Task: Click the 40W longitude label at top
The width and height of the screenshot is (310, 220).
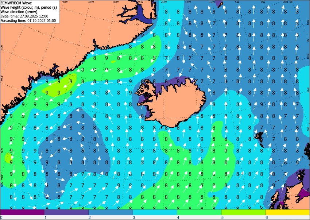Action: coord(65,2)
